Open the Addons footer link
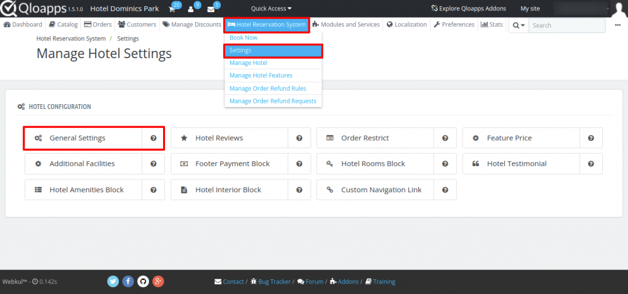Viewport: 628px width, 294px height. [x=345, y=282]
